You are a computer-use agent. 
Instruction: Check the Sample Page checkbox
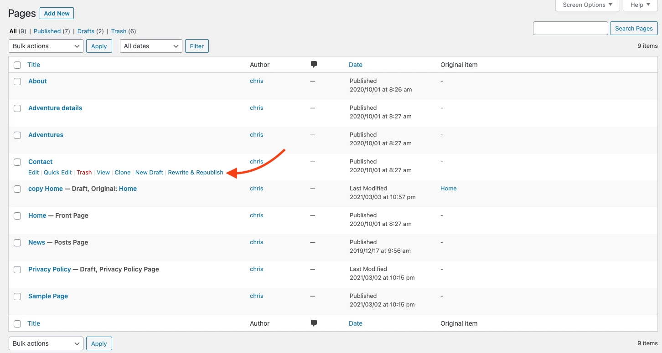point(17,297)
